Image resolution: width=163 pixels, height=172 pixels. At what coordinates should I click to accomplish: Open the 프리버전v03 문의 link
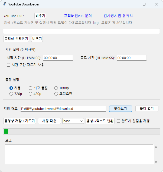click(78, 16)
